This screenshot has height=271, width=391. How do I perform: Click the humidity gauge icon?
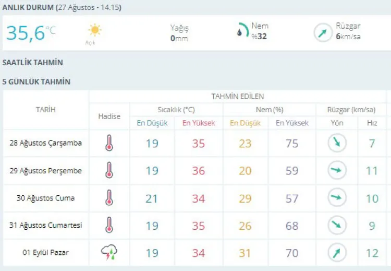click(x=242, y=30)
